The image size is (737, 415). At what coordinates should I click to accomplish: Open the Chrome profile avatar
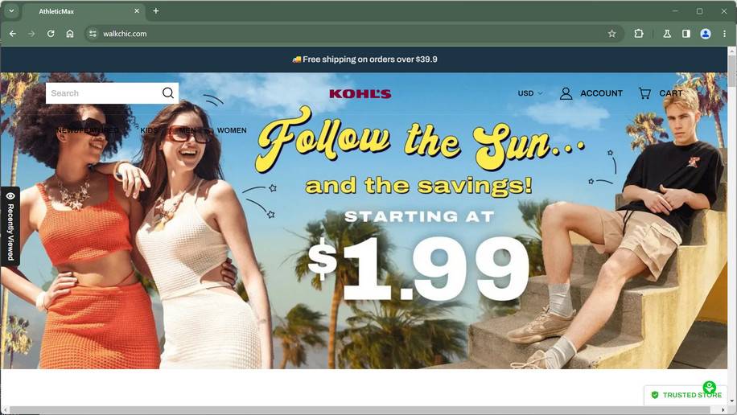[705, 34]
